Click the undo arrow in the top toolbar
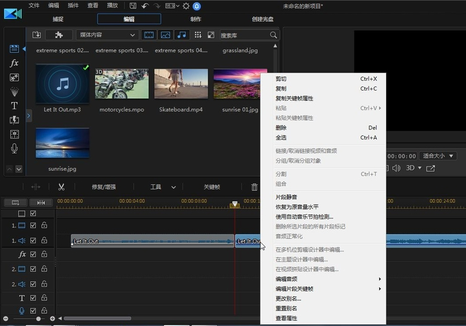This screenshot has width=466, height=326. tap(145, 5)
